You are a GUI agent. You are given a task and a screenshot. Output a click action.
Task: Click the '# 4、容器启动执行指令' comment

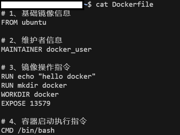44,121
